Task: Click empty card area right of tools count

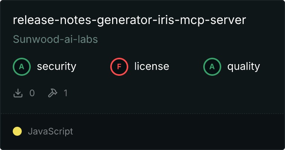Action: click(172, 93)
